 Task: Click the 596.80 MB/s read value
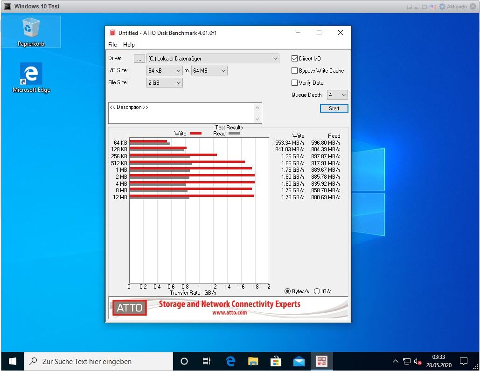point(326,143)
